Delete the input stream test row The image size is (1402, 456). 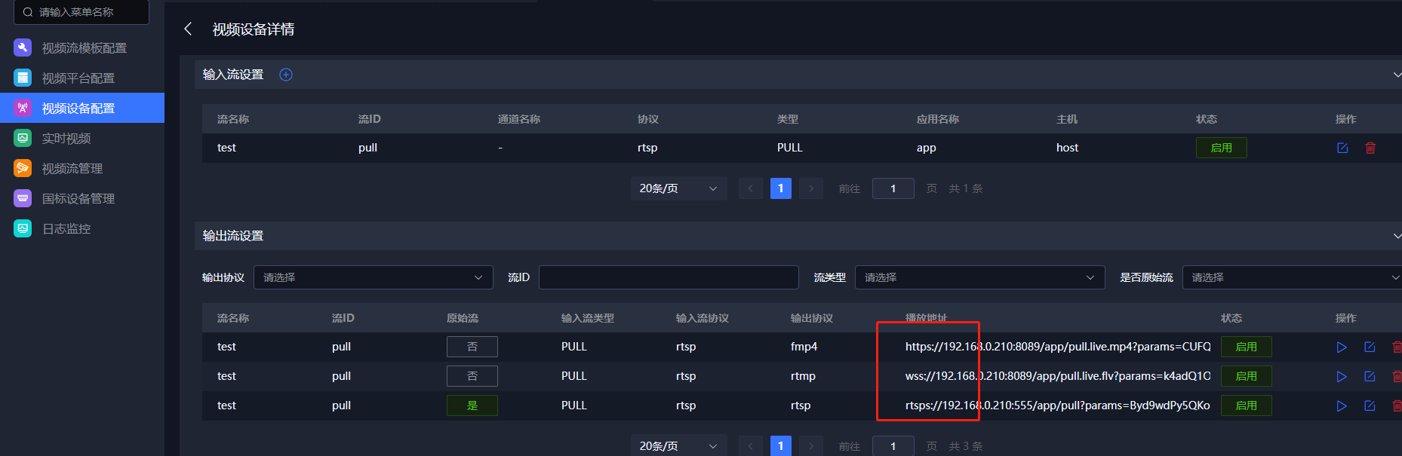click(x=1370, y=148)
